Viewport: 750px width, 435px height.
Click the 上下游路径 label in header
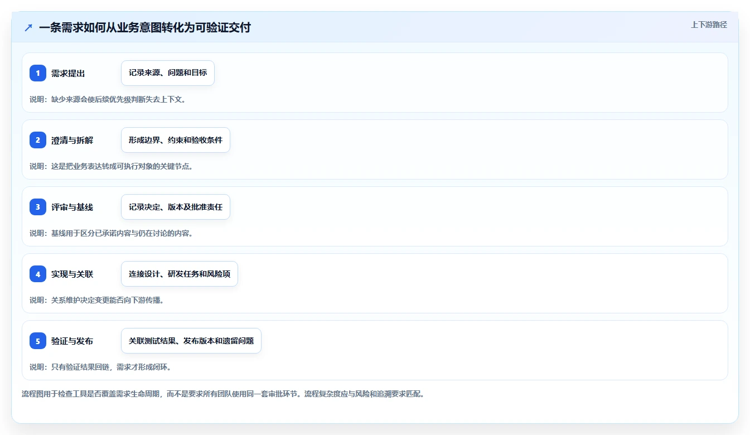click(709, 25)
